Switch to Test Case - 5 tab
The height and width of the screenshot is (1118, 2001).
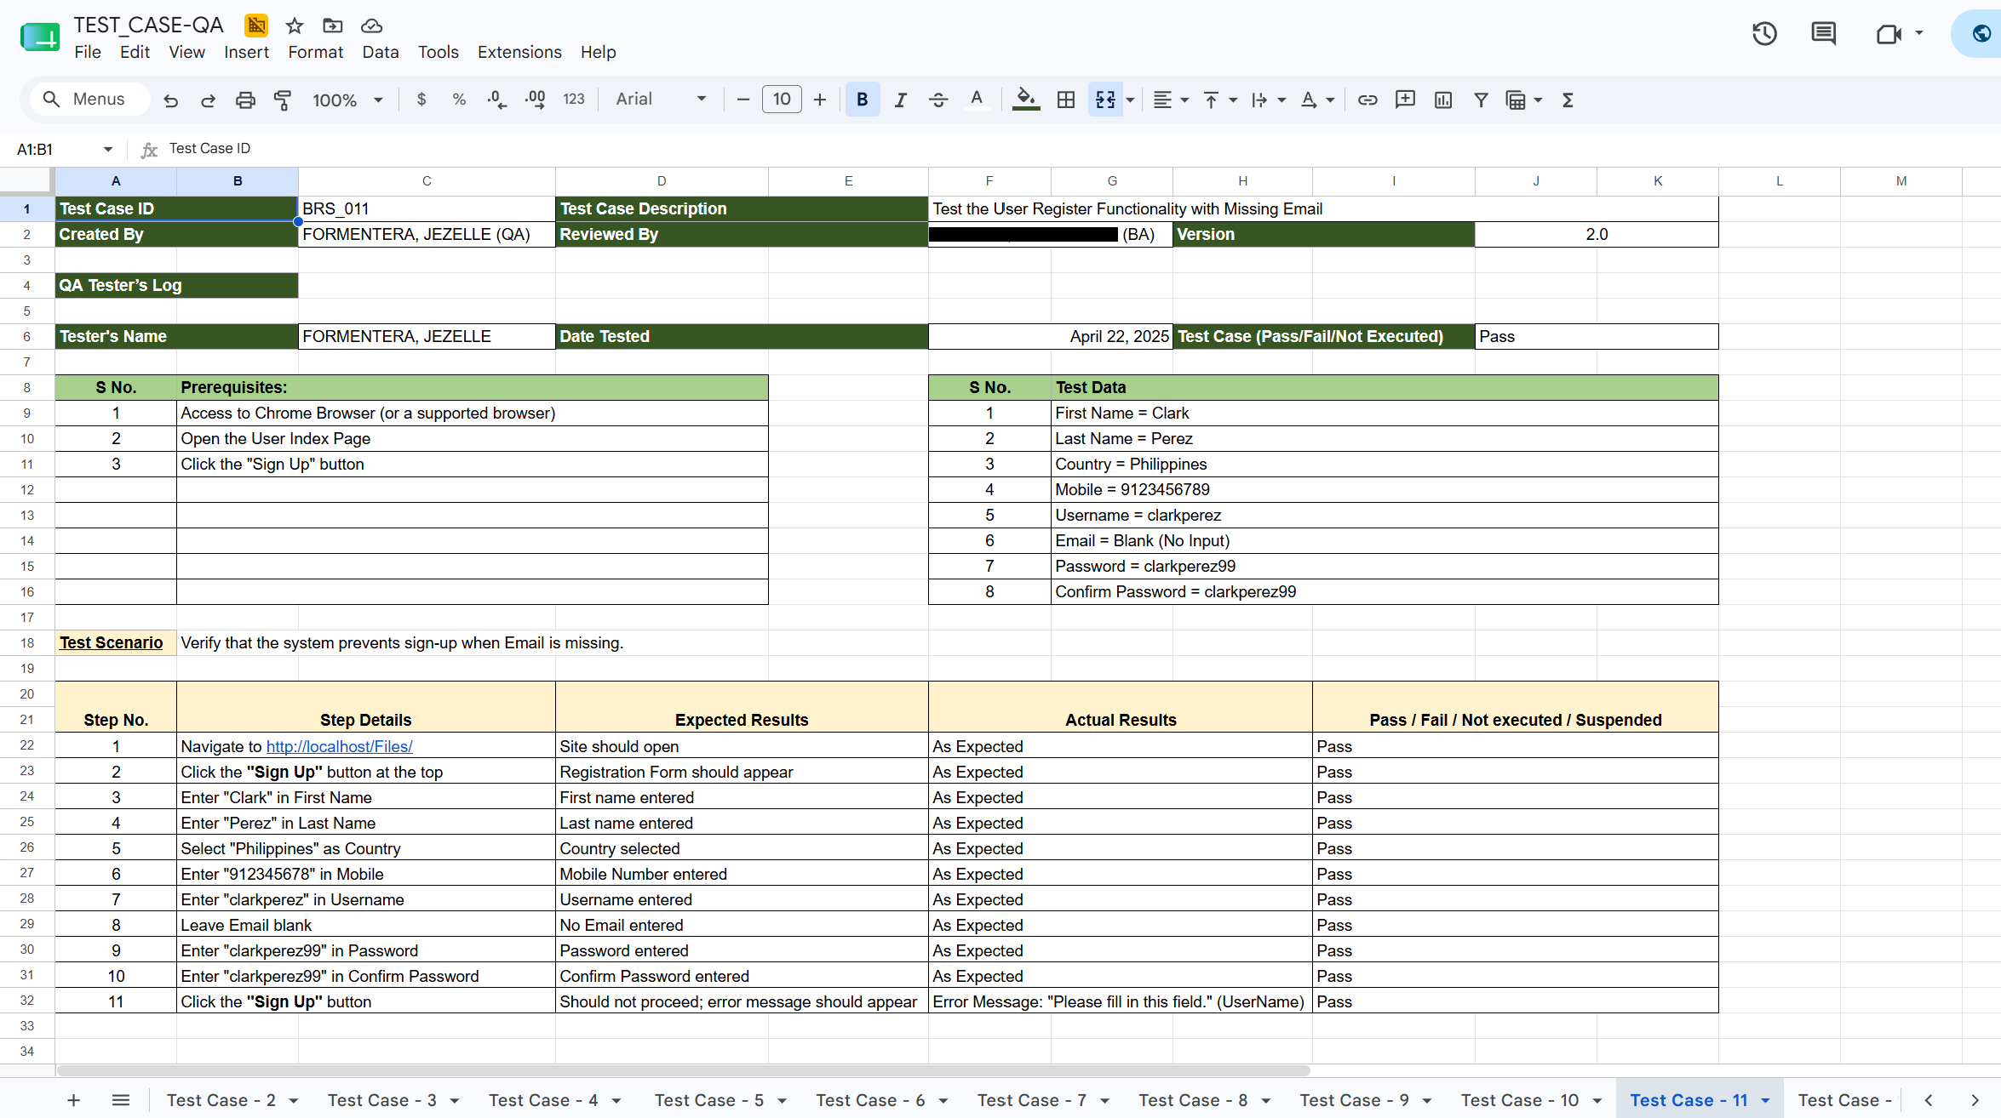pyautogui.click(x=709, y=1100)
